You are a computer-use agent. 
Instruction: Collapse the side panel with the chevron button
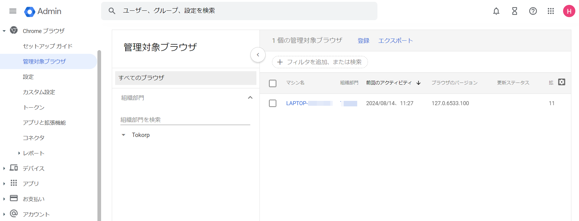click(258, 55)
